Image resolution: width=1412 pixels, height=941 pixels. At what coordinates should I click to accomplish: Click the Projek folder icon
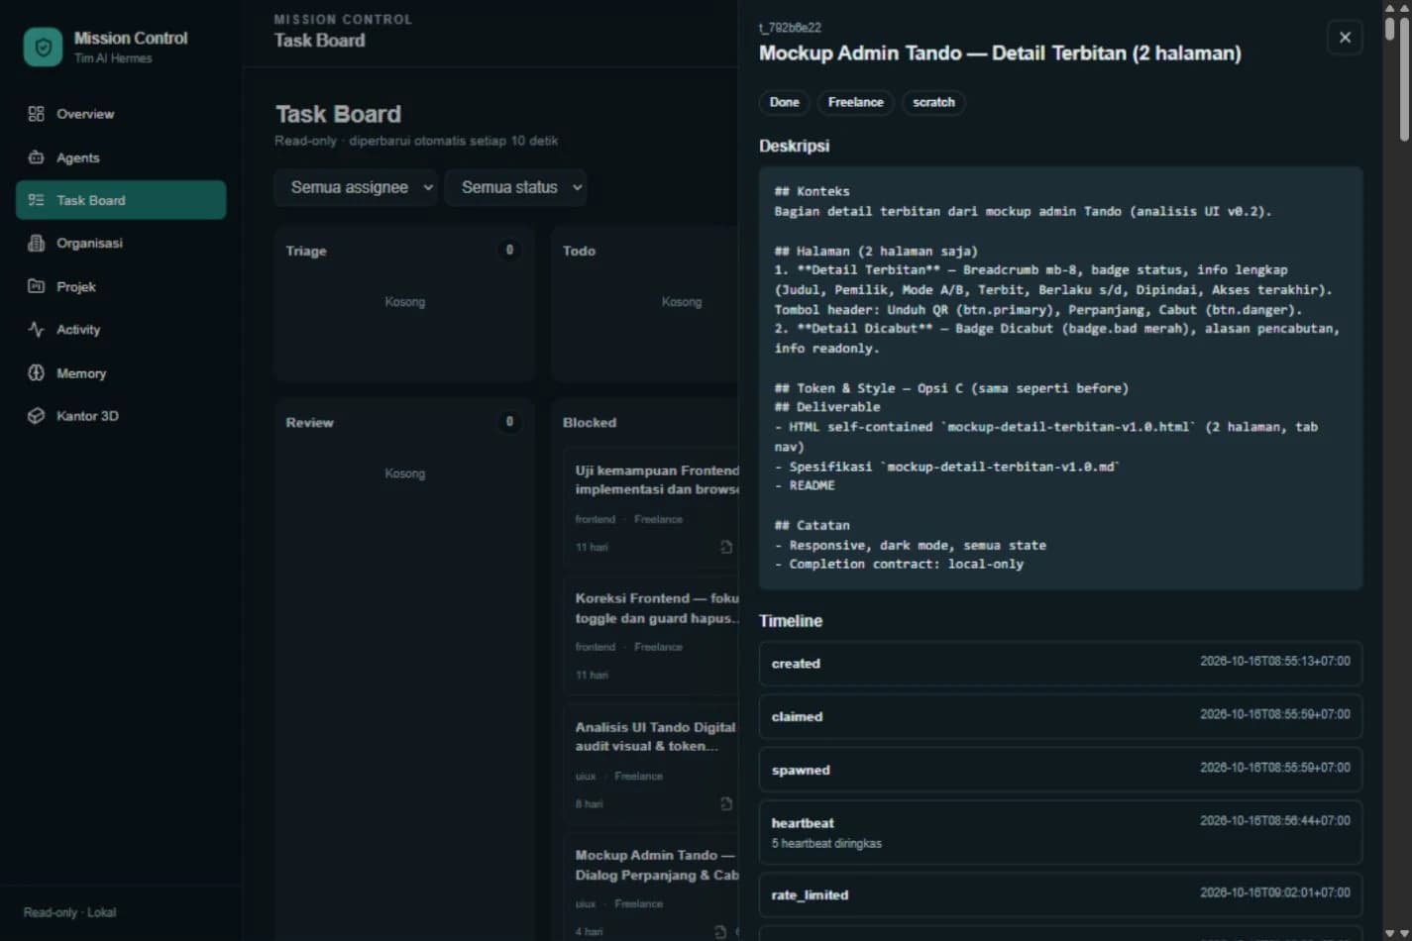pos(37,286)
